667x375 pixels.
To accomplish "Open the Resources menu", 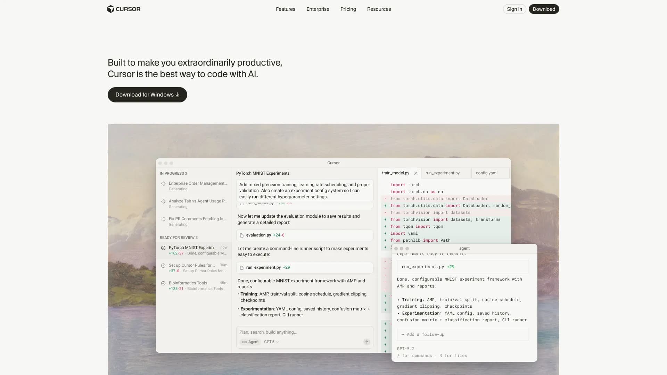I will (x=379, y=9).
